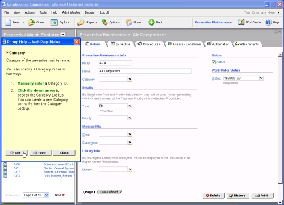Click the Open folder toolbar icon

pyautogui.click(x=31, y=22)
